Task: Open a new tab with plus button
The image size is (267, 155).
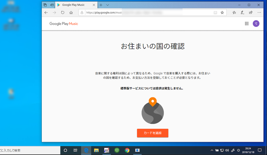Action: pos(101,5)
